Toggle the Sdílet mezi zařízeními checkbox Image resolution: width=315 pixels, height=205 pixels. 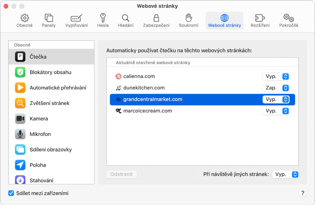click(11, 193)
